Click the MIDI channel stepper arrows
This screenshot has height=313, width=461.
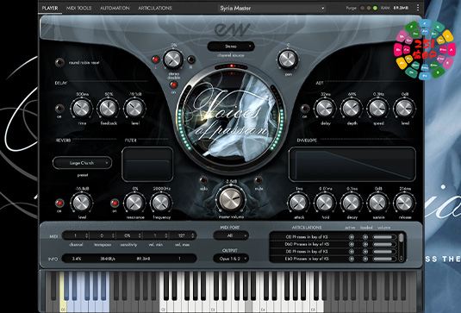tap(86, 235)
